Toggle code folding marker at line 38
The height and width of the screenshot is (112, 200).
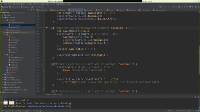click(44, 28)
